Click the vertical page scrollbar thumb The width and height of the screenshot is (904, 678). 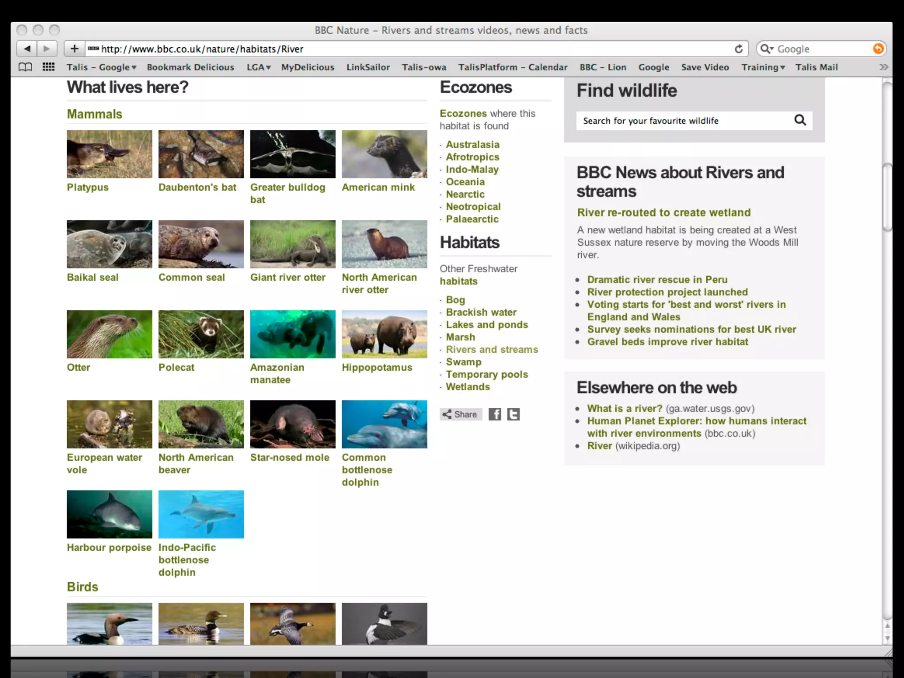point(887,196)
